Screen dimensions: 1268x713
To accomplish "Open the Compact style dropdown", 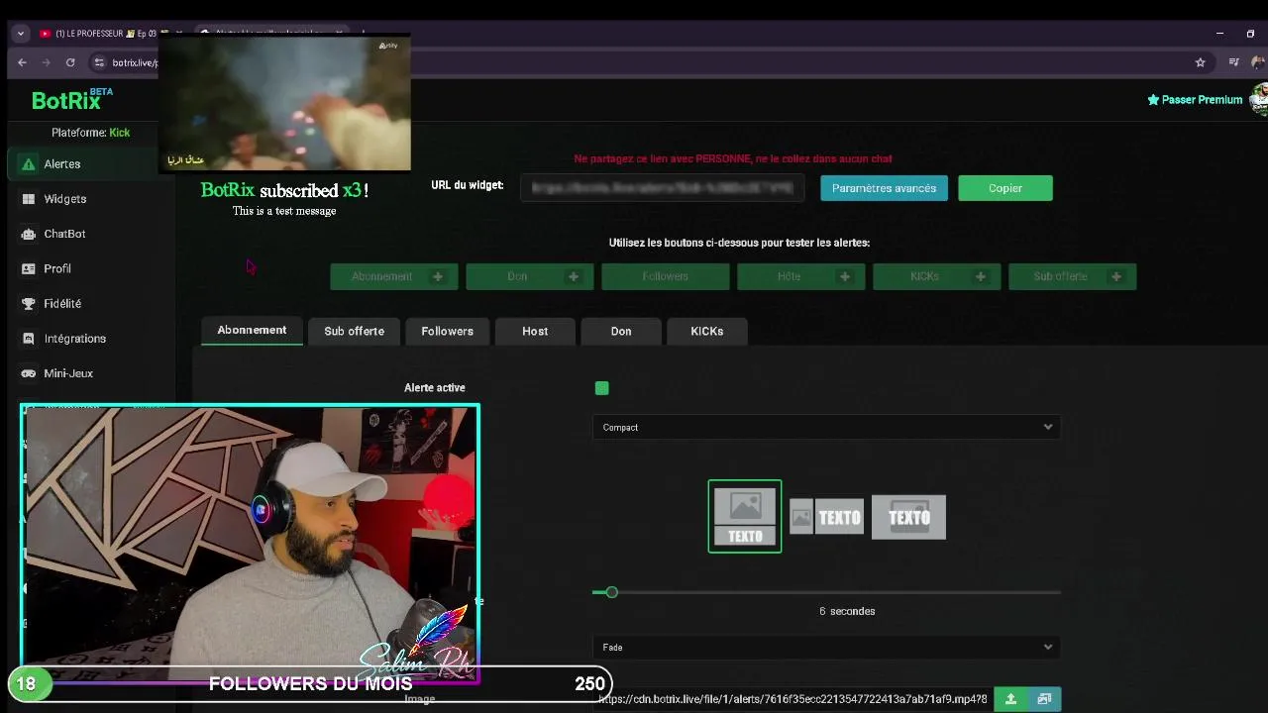I will point(826,427).
